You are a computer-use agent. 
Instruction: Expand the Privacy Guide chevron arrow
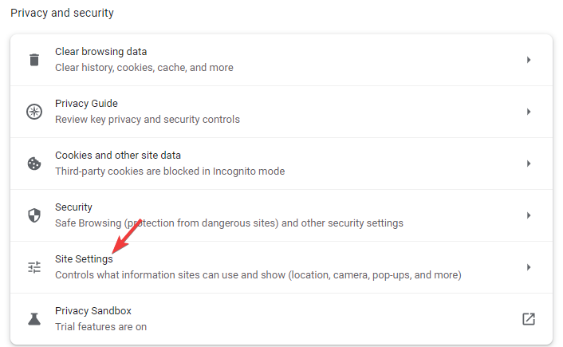(x=529, y=112)
